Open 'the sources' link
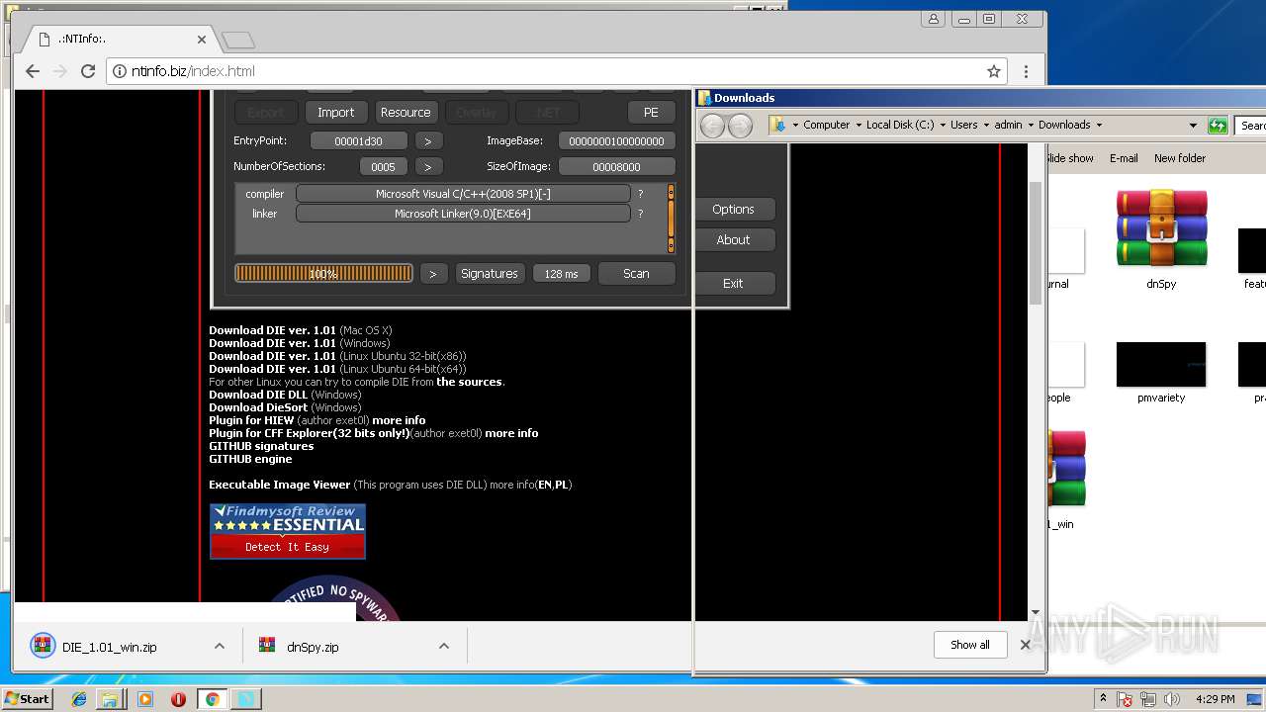The image size is (1266, 712). [470, 382]
